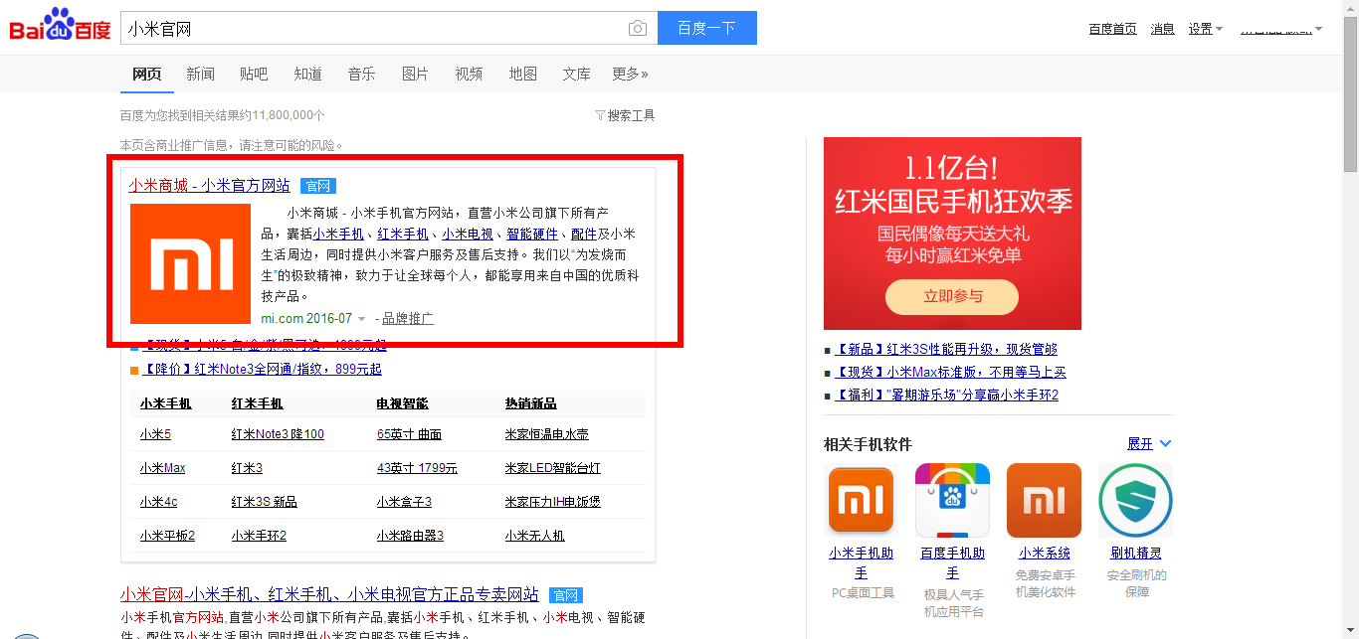1359x639 pixels.
Task: Open image search via camera icon
Action: click(x=638, y=28)
